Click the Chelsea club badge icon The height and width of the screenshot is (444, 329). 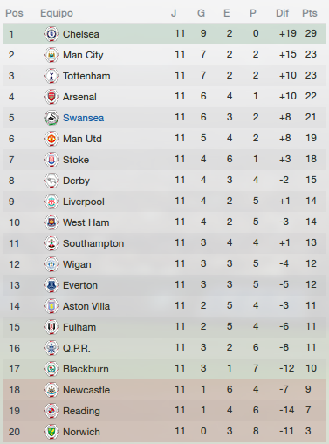51,34
